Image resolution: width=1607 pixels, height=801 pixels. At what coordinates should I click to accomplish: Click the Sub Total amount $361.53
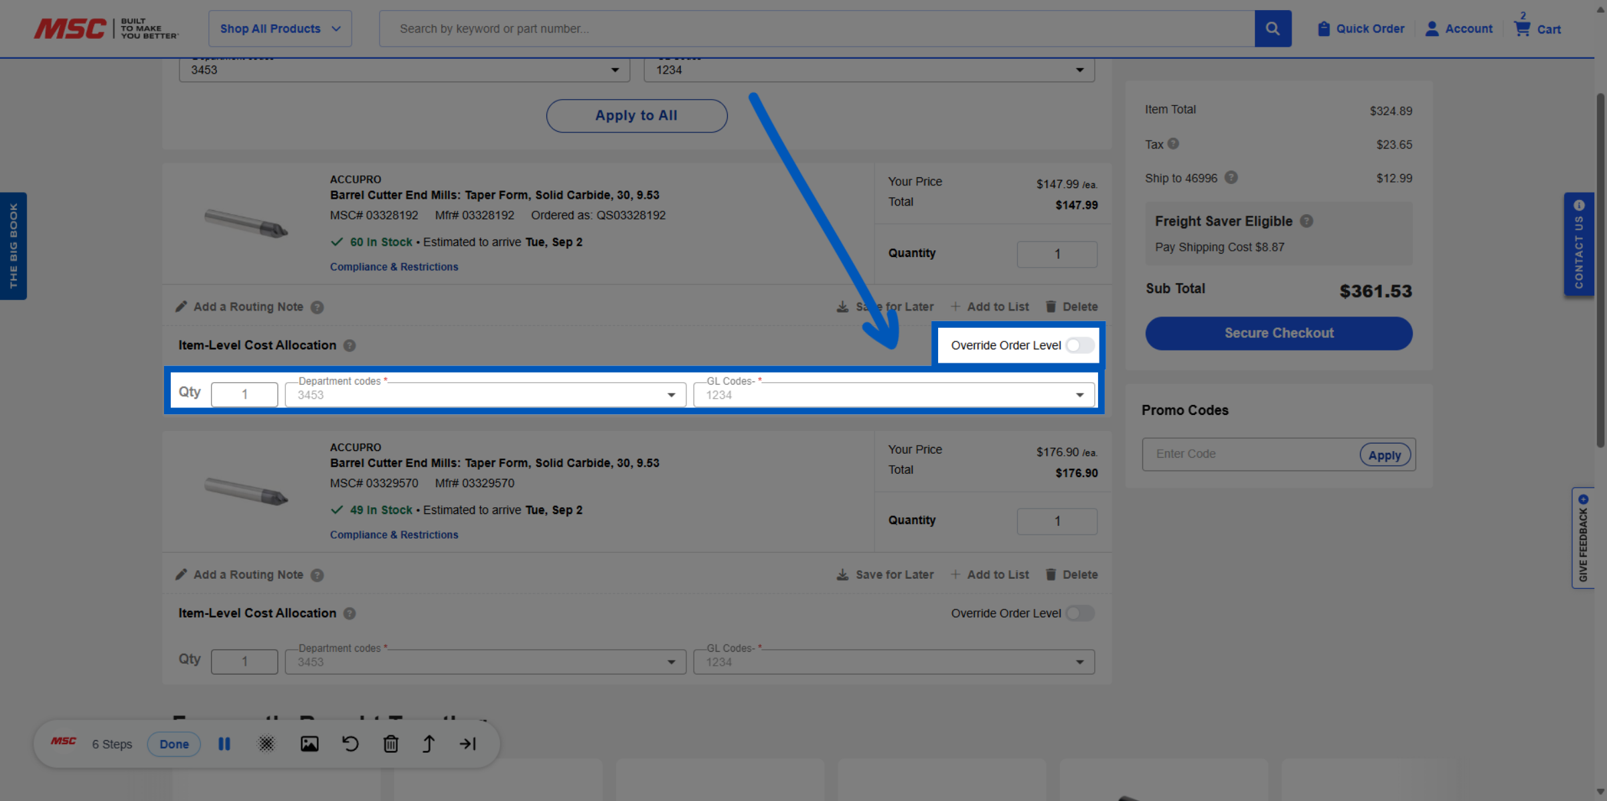click(x=1376, y=291)
